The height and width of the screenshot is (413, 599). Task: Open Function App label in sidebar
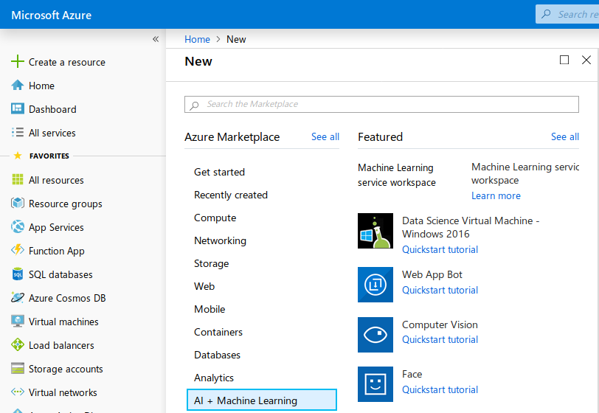[x=57, y=251]
